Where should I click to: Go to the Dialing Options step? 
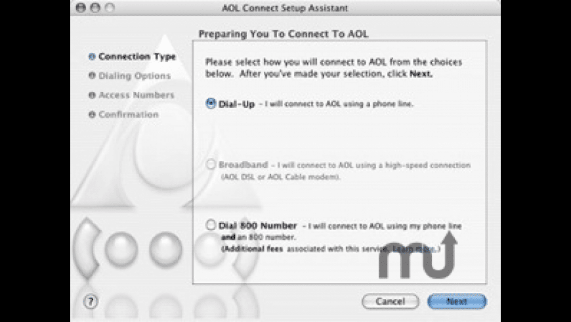point(134,76)
